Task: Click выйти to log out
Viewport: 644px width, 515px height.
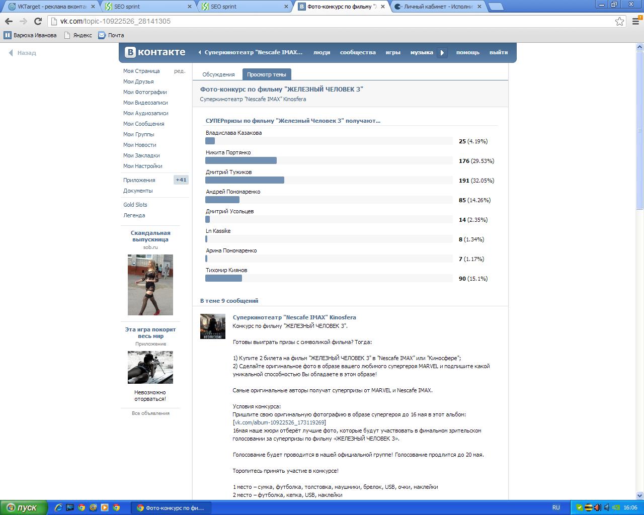Action: coord(499,52)
